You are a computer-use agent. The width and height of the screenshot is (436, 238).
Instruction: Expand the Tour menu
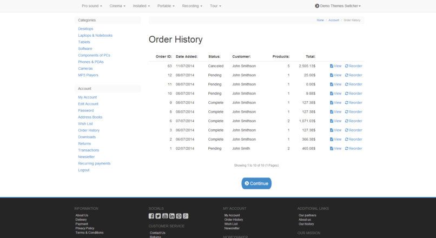point(215,6)
